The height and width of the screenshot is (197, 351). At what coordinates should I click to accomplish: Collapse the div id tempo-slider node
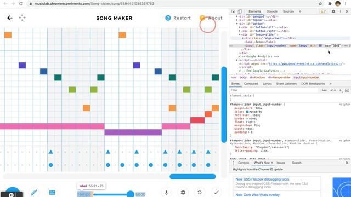point(240,34)
